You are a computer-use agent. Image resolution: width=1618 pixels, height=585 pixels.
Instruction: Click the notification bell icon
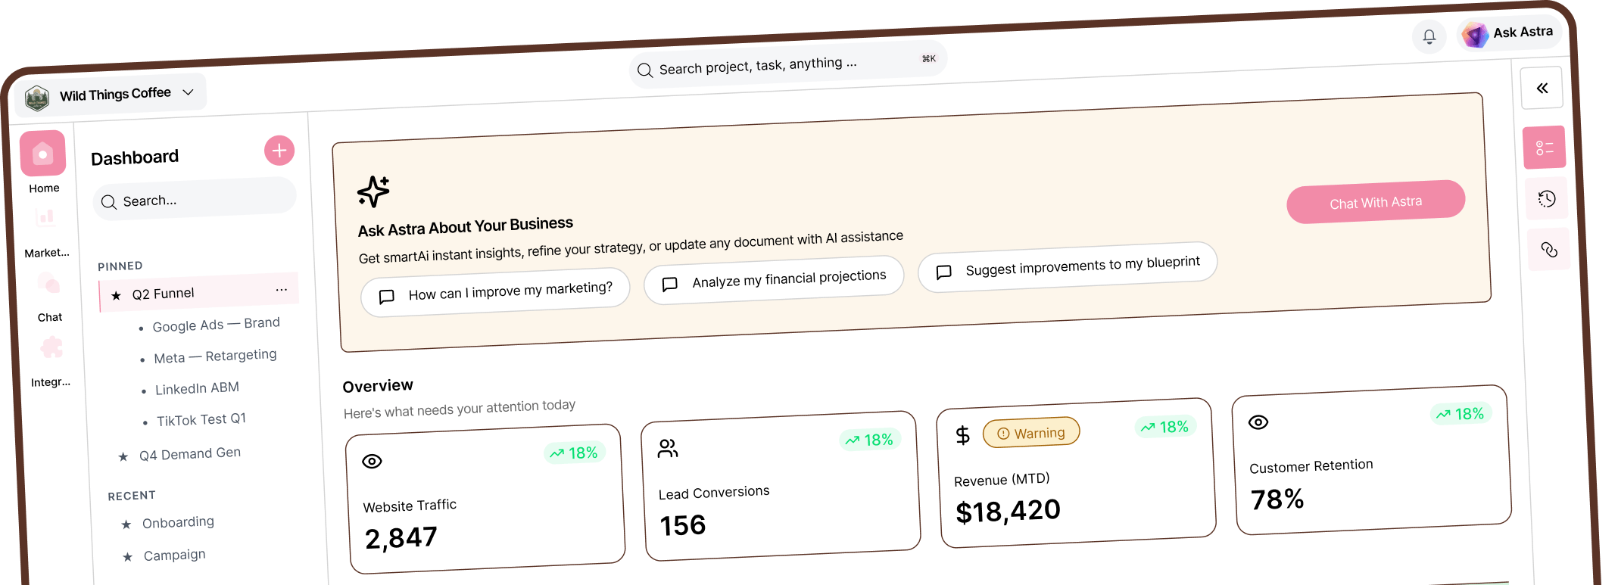(1429, 36)
